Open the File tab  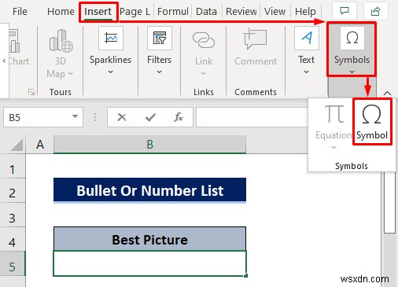20,12
